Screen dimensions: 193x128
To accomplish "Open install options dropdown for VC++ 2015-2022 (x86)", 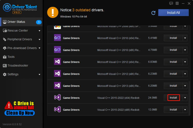I will [x=185, y=110].
